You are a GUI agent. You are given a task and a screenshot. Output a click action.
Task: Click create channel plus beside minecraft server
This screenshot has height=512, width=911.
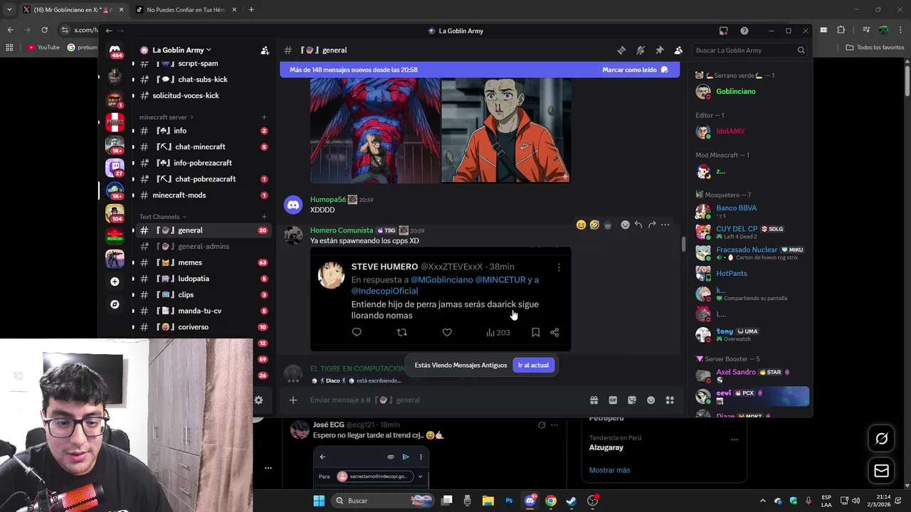coord(264,117)
